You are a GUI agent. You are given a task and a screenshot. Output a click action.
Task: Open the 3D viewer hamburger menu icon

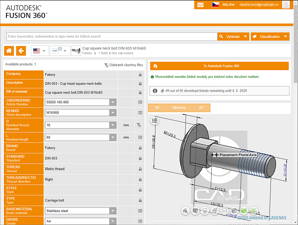coord(155,121)
